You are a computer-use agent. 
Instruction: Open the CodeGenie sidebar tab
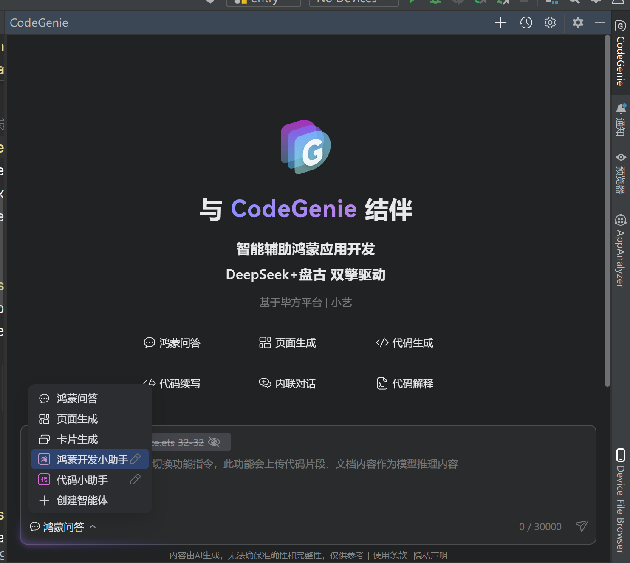point(620,53)
